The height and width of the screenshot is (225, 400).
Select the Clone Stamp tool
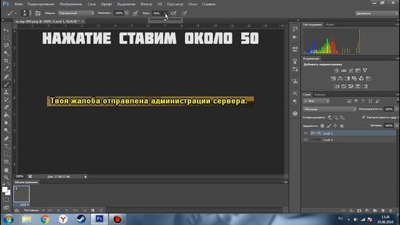[x=6, y=92]
